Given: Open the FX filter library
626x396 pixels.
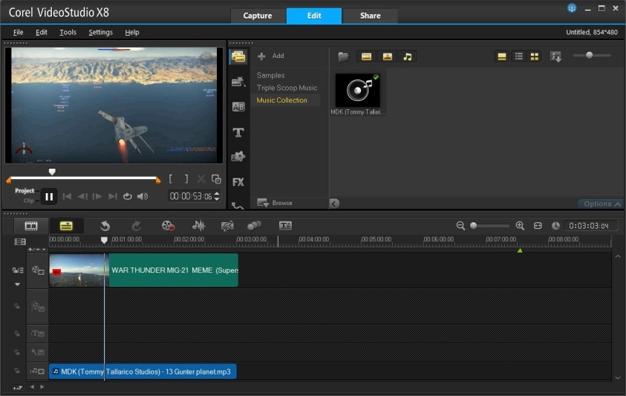Looking at the screenshot, I should click(x=238, y=182).
